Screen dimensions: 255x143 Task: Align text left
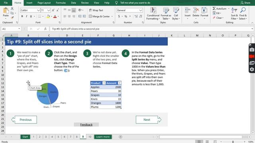click(65, 16)
